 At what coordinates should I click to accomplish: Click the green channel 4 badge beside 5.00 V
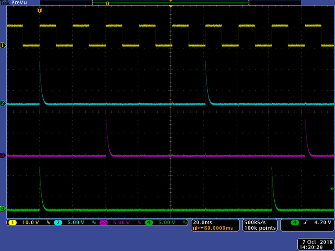(x=149, y=223)
